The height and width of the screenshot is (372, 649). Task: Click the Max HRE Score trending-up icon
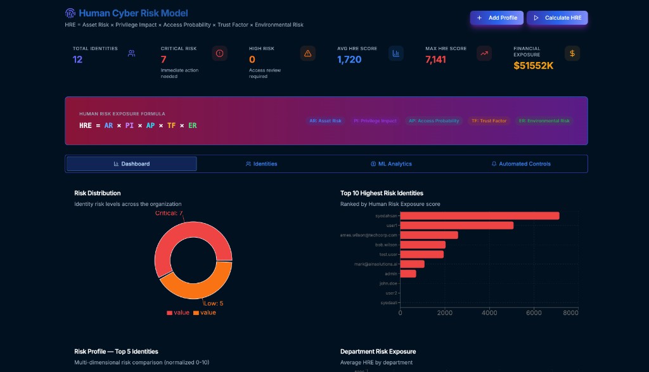pyautogui.click(x=484, y=53)
